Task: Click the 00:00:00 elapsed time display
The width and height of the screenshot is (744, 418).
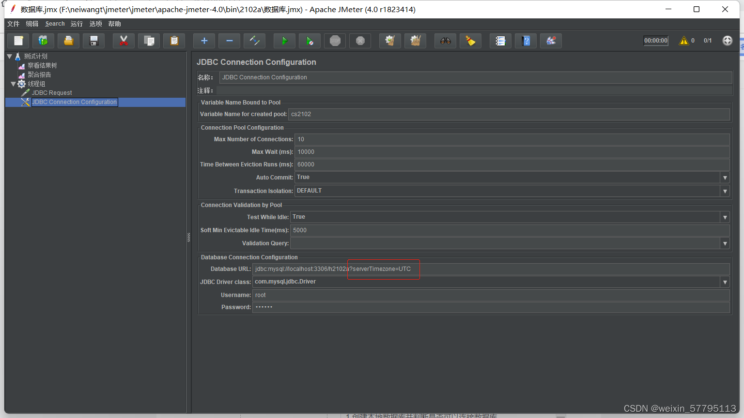Action: point(656,41)
